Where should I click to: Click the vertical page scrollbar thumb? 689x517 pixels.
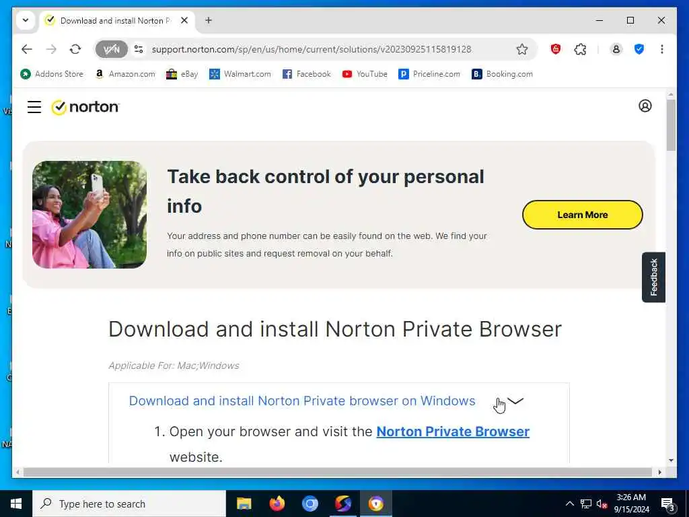(x=671, y=125)
